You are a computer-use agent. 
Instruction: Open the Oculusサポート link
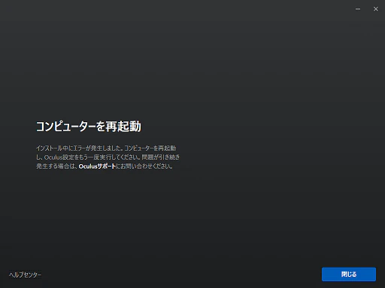(x=97, y=166)
